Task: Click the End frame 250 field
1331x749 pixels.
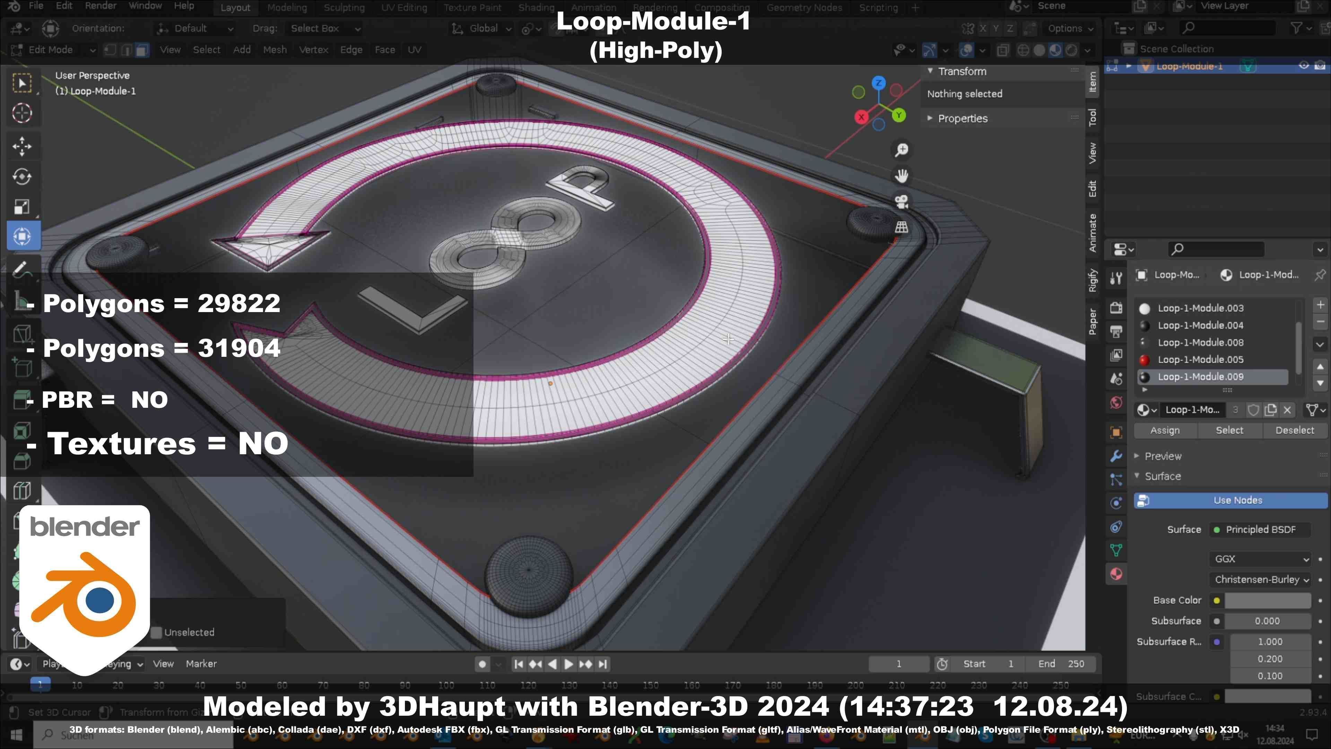Action: click(x=1061, y=664)
